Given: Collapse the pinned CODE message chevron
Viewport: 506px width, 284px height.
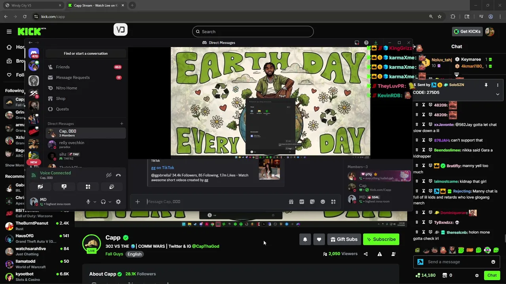Looking at the screenshot, I should (x=498, y=94).
